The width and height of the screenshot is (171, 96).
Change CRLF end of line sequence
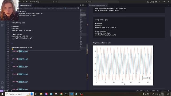click(x=158, y=91)
